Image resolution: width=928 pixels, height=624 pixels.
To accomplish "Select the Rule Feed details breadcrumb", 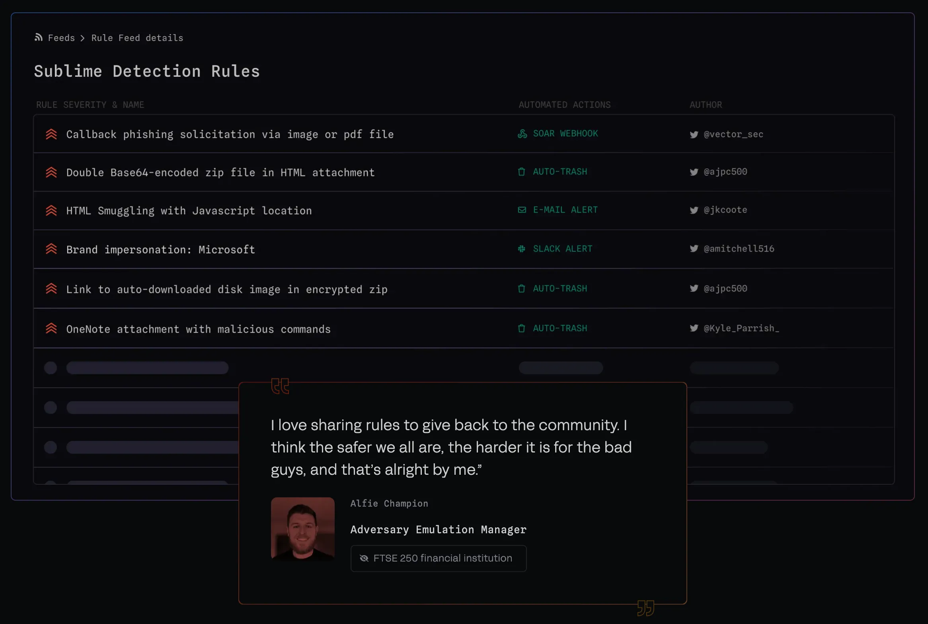I will pyautogui.click(x=137, y=38).
